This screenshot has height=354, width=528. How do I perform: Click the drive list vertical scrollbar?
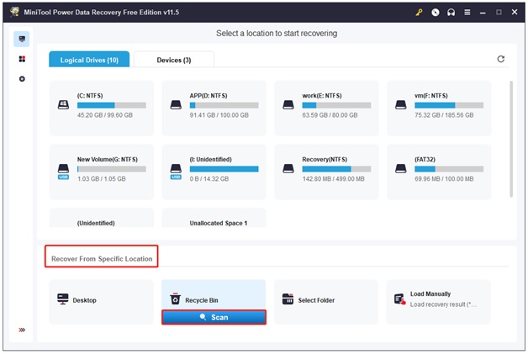coord(512,139)
